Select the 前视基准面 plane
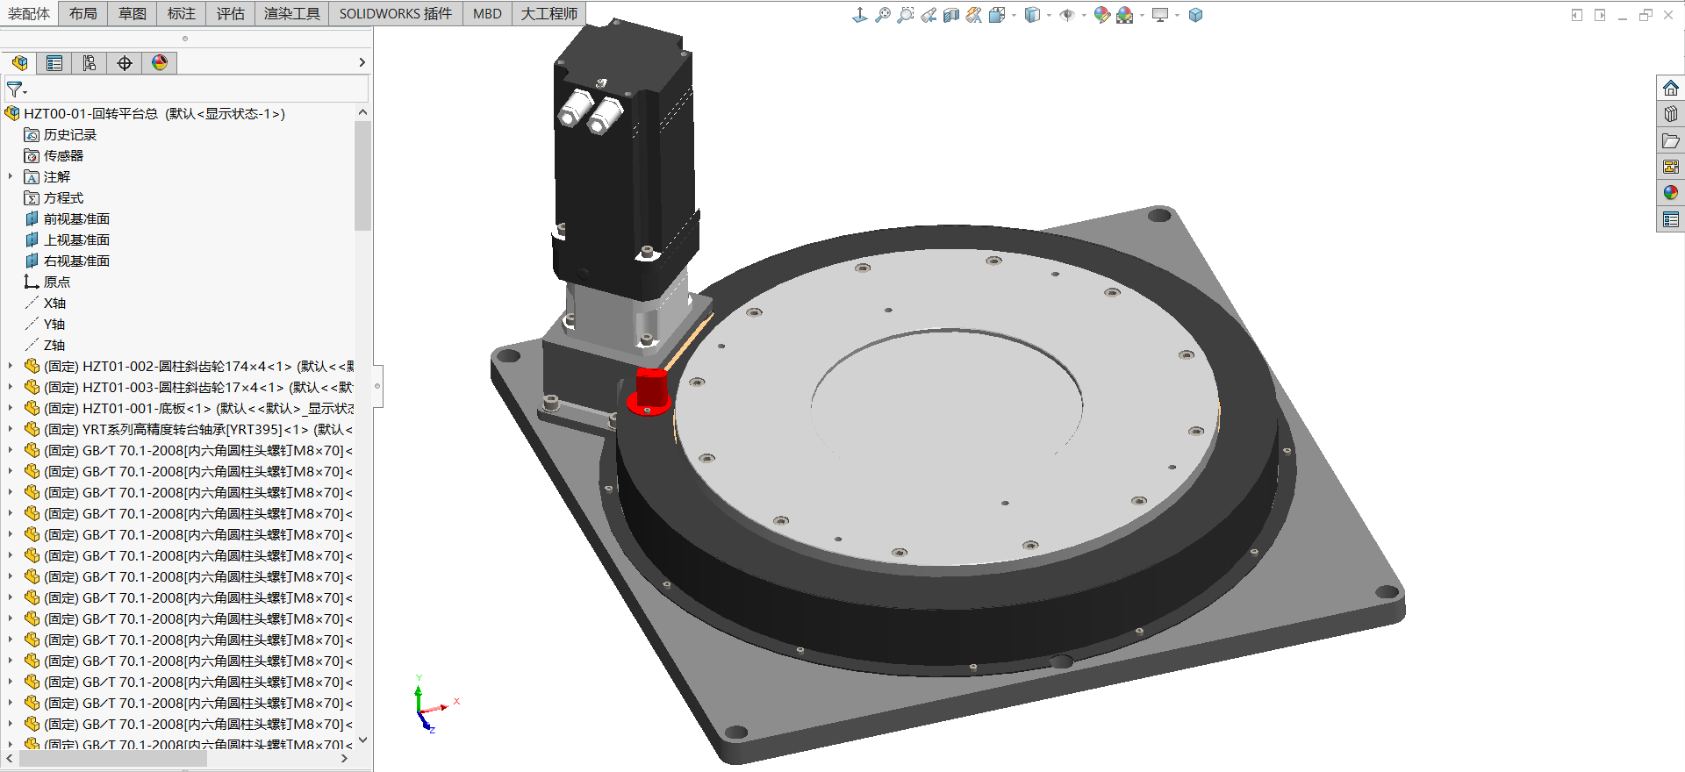Screen dimensions: 1685x772 (x=68, y=218)
